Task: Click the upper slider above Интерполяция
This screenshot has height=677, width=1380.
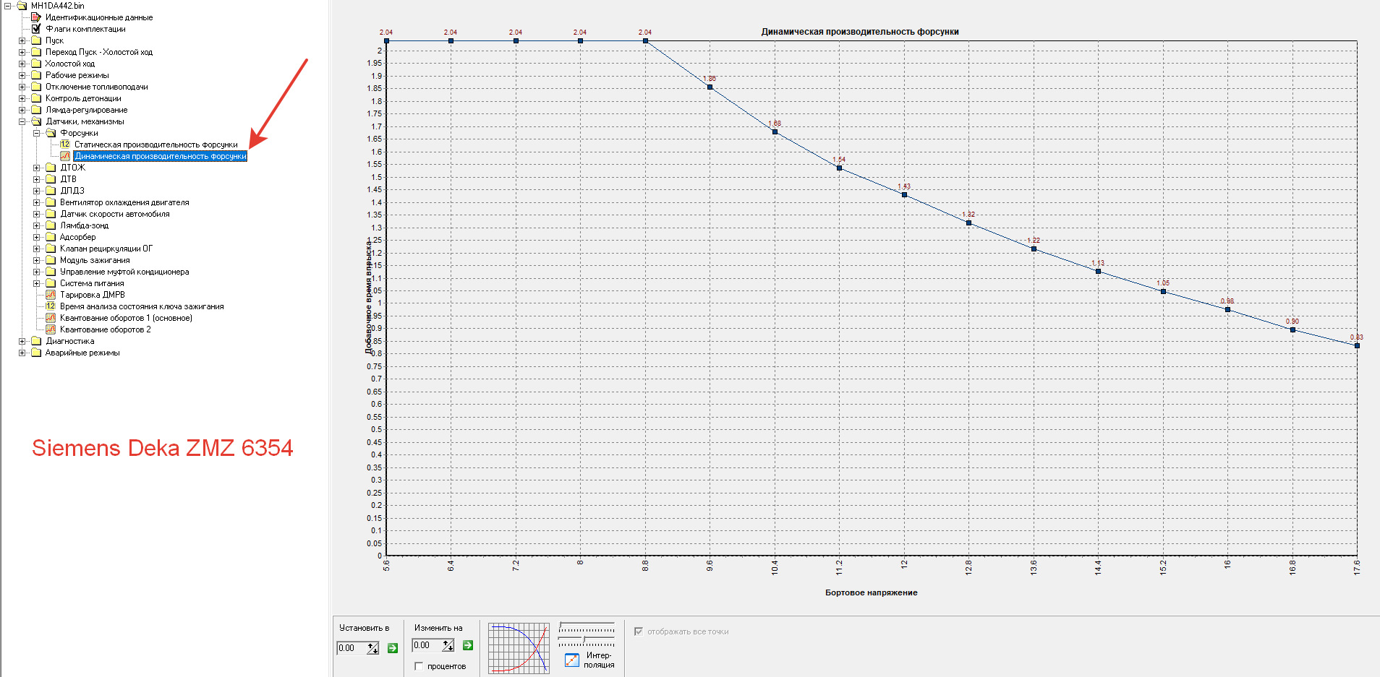Action: (x=587, y=626)
